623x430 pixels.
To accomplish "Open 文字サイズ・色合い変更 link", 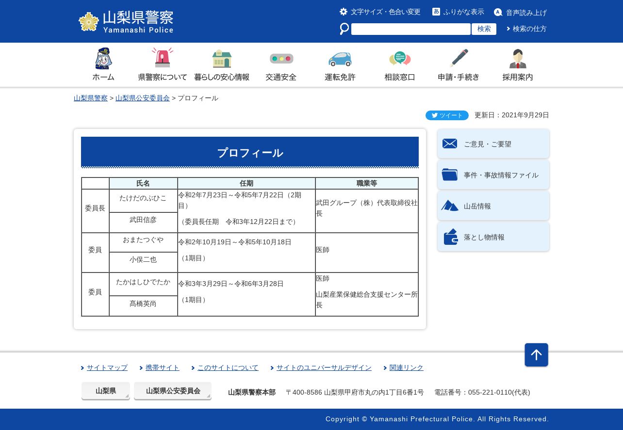I will [x=386, y=12].
